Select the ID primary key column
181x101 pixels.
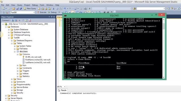coord(33,57)
